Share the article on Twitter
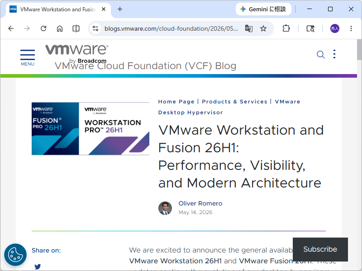Screen dimensions: 362x271 [38, 266]
